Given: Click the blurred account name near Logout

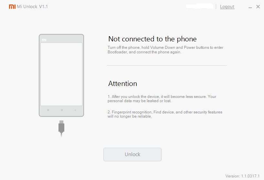Looking at the screenshot, I should point(200,6).
